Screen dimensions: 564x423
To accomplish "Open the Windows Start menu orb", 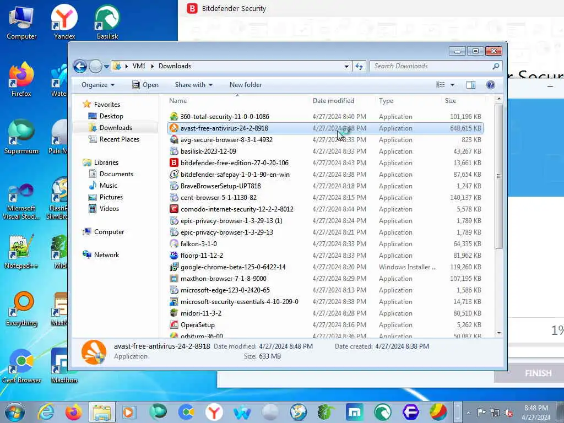I will point(15,412).
